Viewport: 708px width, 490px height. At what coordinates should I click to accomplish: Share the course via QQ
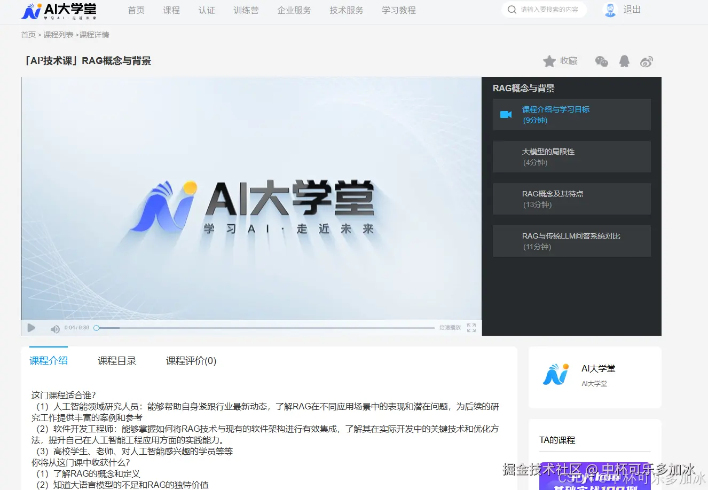point(624,61)
